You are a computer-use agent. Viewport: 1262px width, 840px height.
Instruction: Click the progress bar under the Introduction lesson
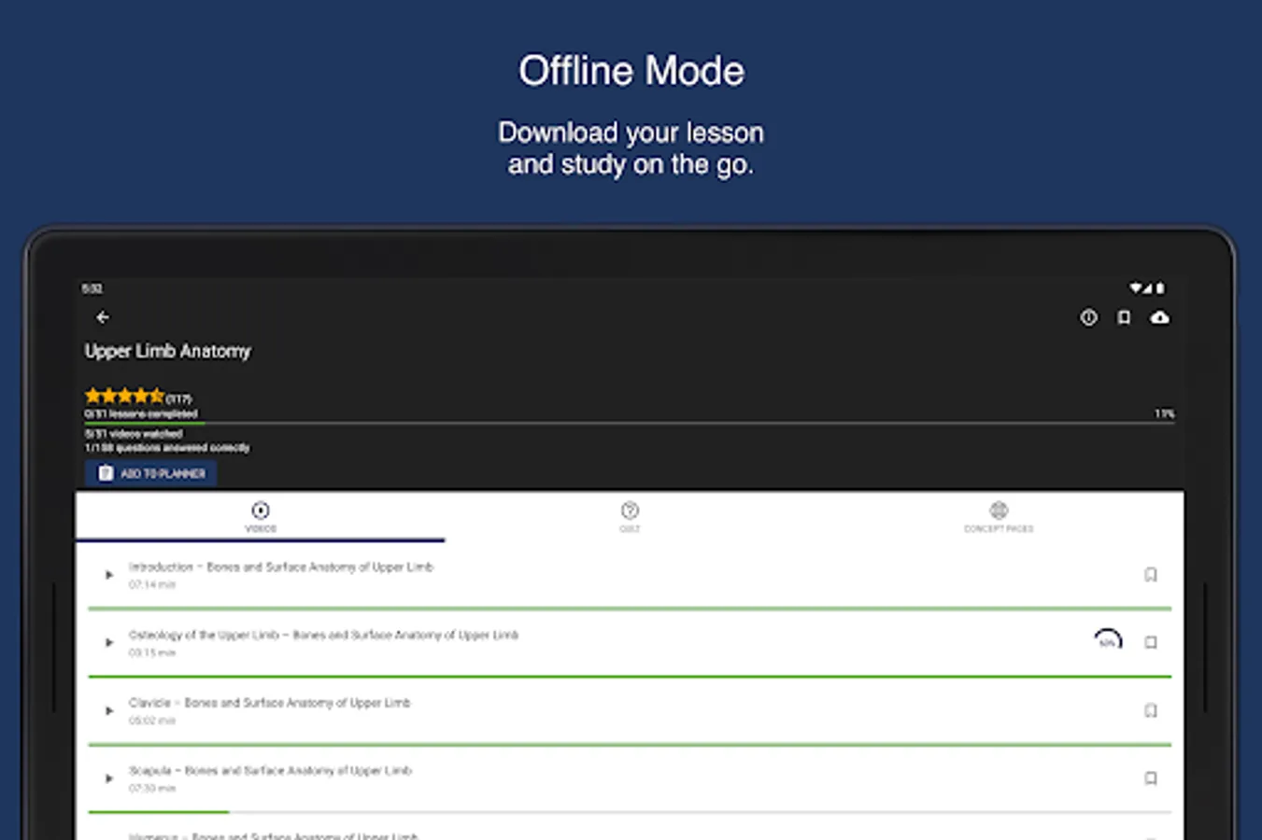click(x=629, y=609)
